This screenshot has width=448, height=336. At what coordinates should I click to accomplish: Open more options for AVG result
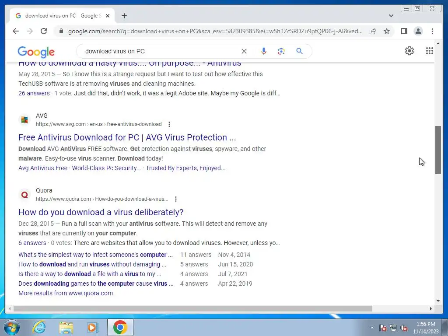click(169, 124)
